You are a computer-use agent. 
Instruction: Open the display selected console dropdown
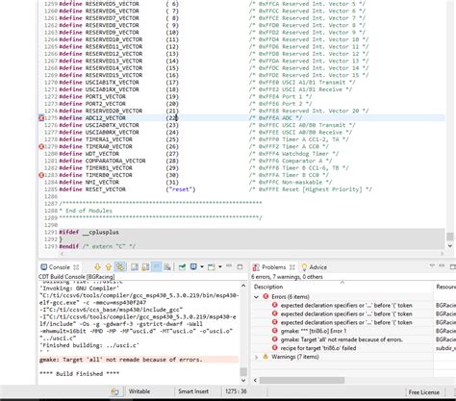[x=202, y=266]
